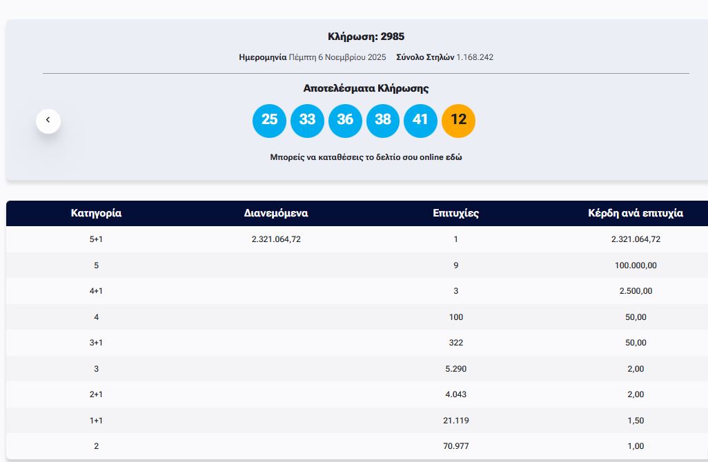Click the 70.977 winners count cell

point(455,446)
